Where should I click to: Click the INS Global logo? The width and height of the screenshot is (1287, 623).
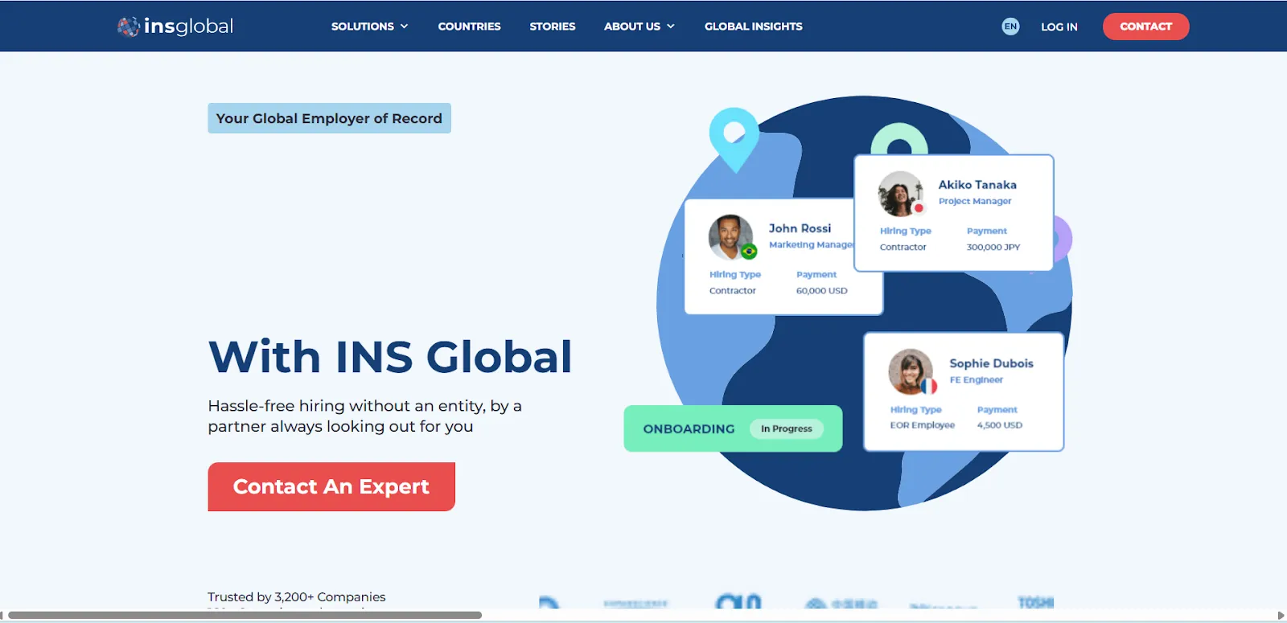[x=175, y=27]
